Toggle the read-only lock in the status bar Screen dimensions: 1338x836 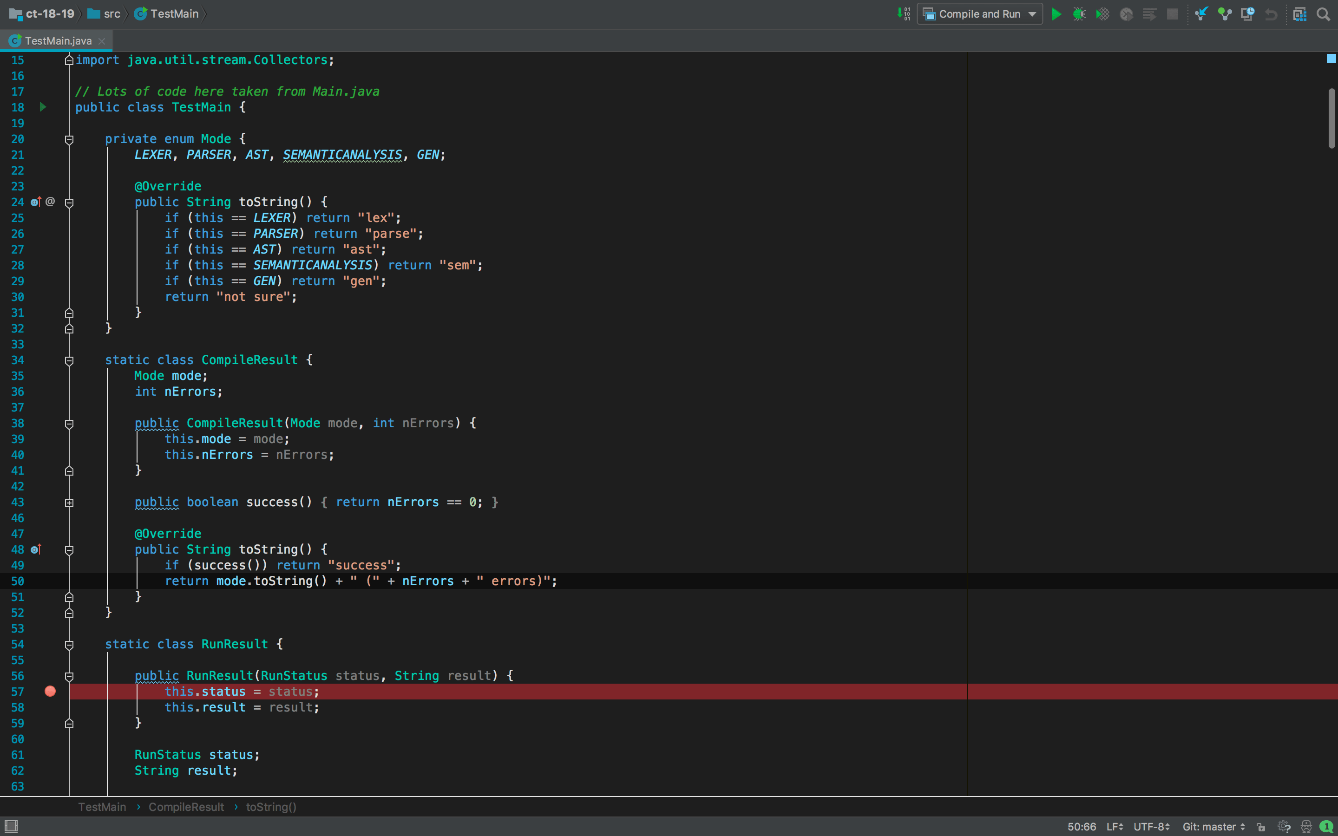[x=1262, y=827]
